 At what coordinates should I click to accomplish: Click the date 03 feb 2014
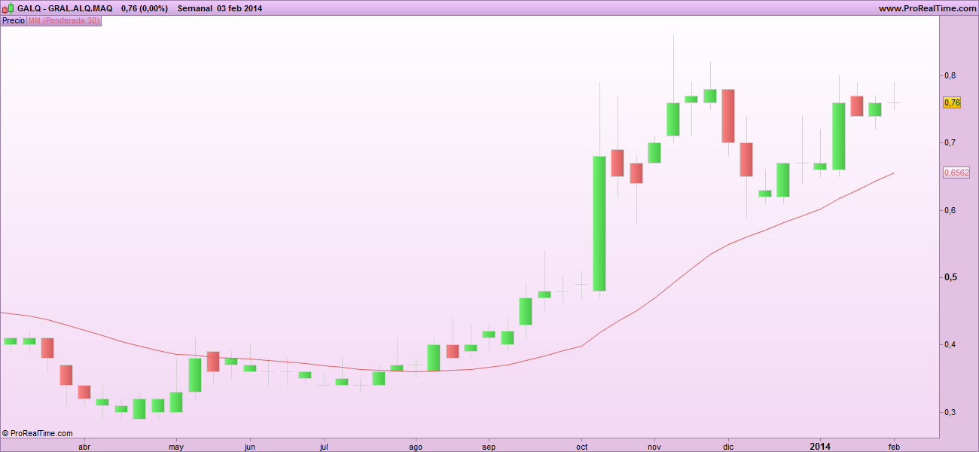(x=239, y=8)
